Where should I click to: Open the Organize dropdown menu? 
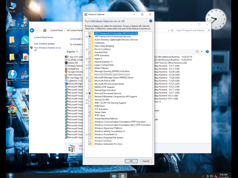[72, 52]
